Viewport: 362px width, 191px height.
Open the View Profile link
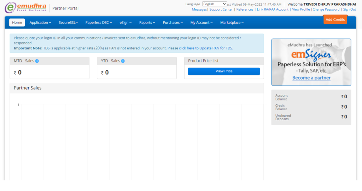[301, 10]
